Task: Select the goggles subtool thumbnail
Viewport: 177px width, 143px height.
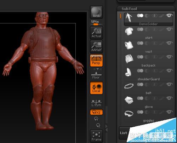Action: pos(129,113)
